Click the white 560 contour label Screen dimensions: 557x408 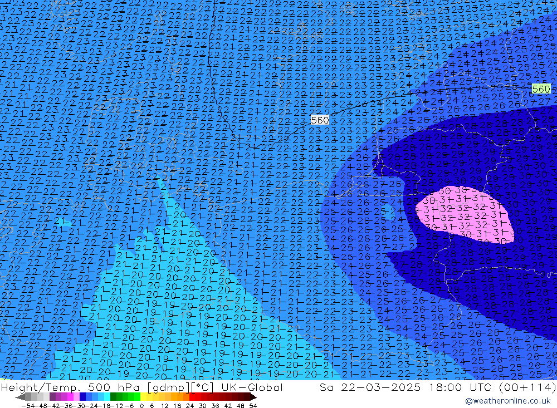(x=320, y=120)
